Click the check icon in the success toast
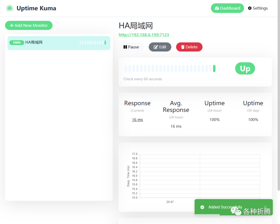Image resolution: width=280 pixels, height=224 pixels. pyautogui.click(x=202, y=207)
